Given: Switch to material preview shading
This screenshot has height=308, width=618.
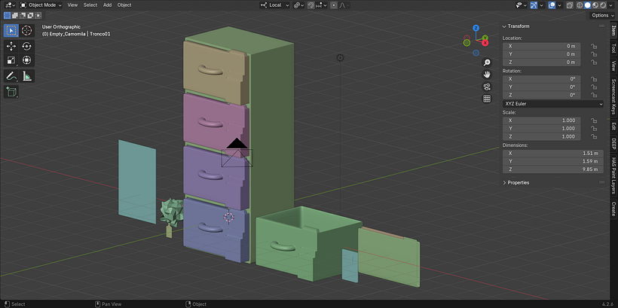Looking at the screenshot, I should pyautogui.click(x=595, y=5).
